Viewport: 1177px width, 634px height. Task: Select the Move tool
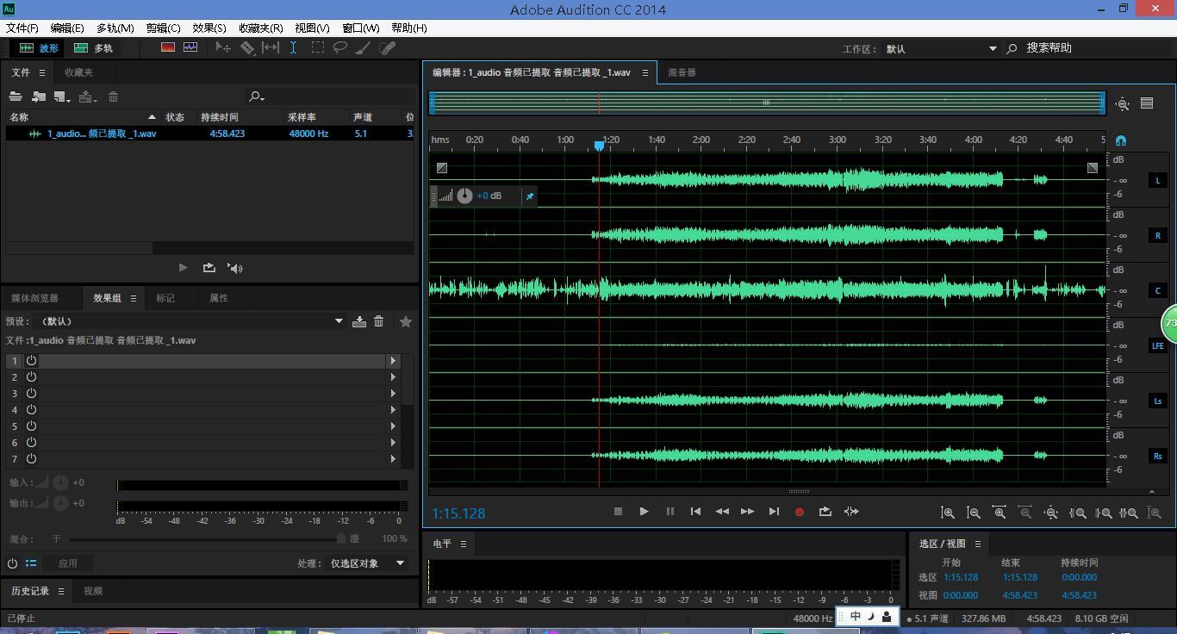(x=223, y=47)
